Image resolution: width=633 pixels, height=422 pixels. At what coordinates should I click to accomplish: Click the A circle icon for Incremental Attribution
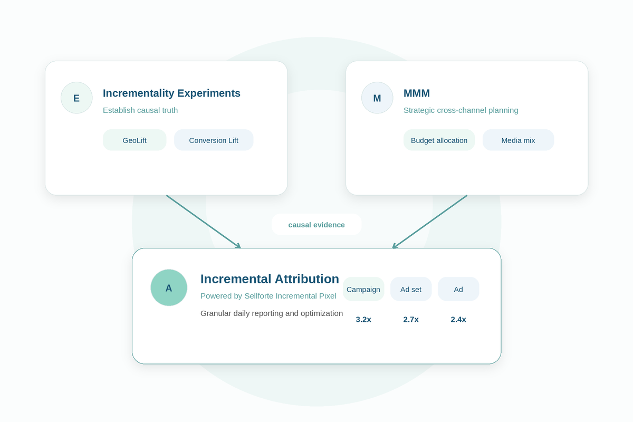pos(169,287)
